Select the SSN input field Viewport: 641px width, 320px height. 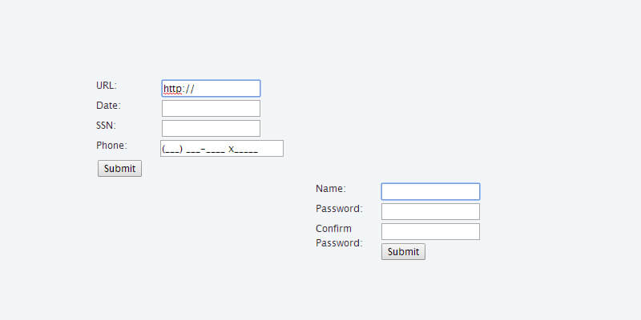(x=211, y=128)
